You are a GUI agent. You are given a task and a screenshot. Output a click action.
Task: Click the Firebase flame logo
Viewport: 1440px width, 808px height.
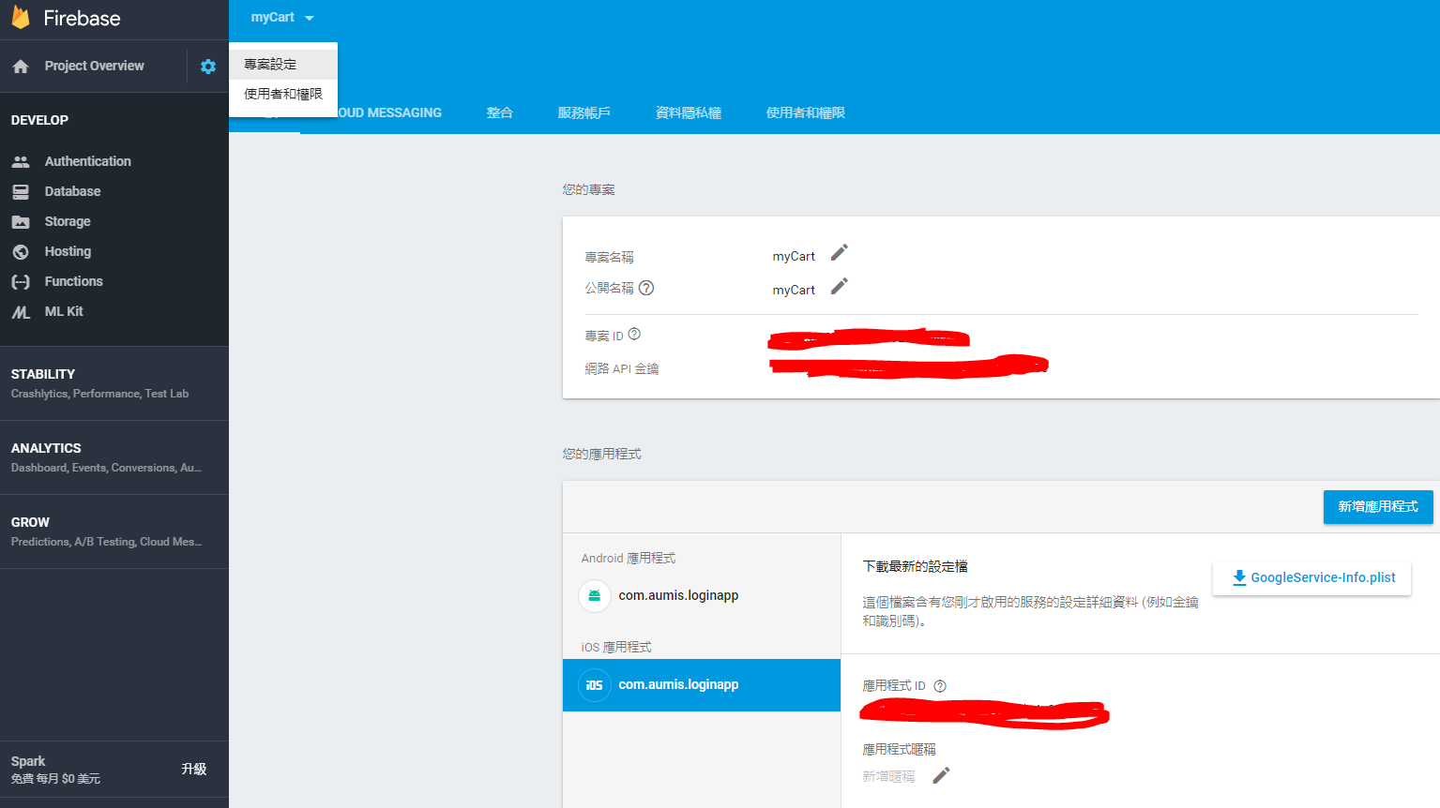21,18
